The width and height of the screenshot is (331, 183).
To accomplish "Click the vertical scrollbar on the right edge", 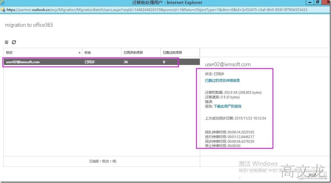I will (x=329, y=87).
